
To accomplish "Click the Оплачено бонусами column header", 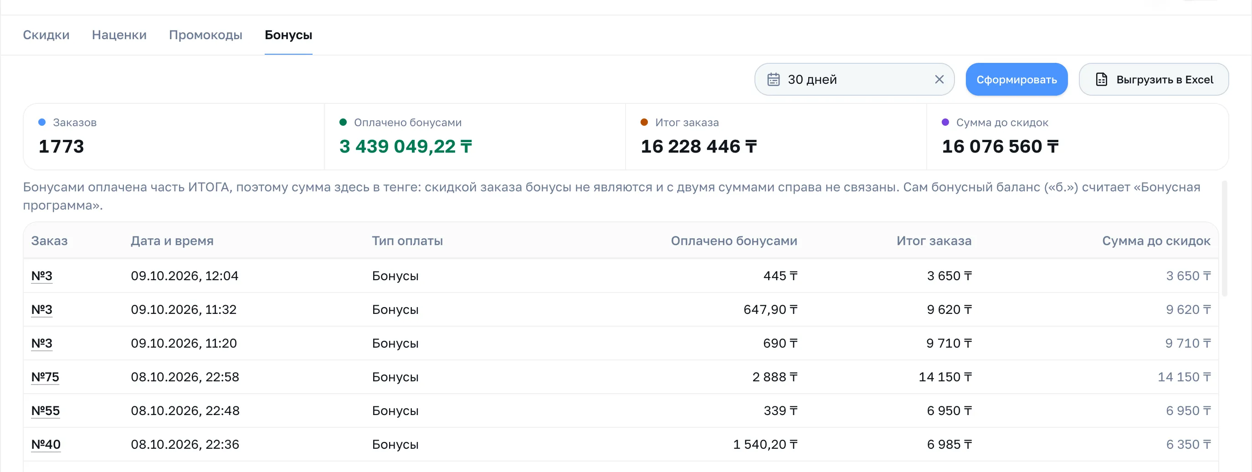I will pyautogui.click(x=734, y=241).
